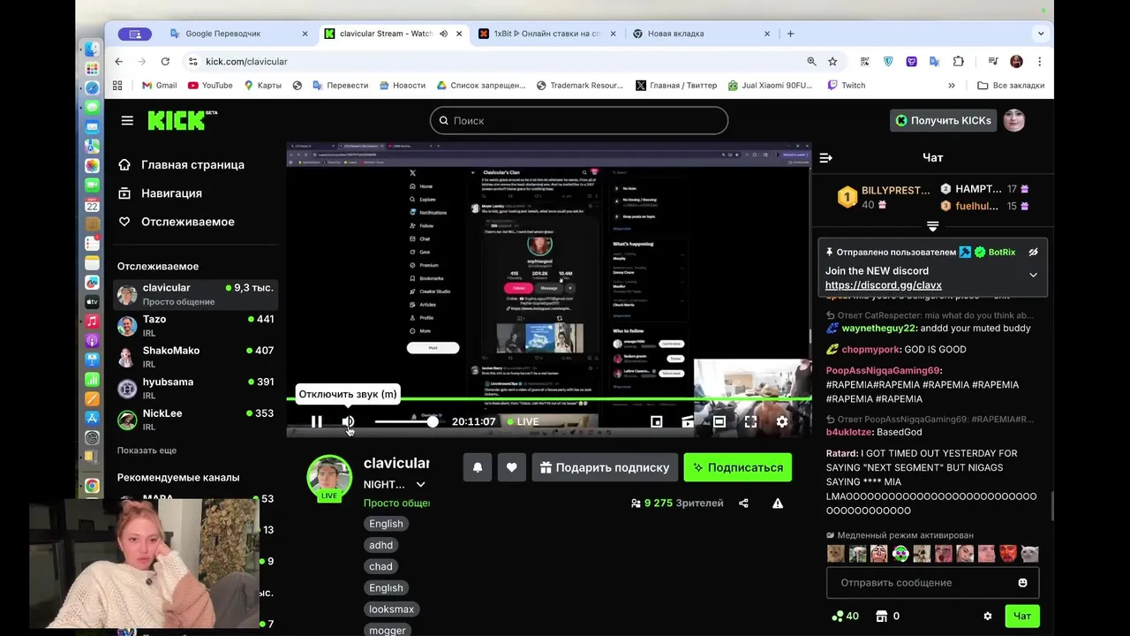1130x636 pixels.
Task: Toggle notification bell for clavicular
Action: pyautogui.click(x=478, y=467)
